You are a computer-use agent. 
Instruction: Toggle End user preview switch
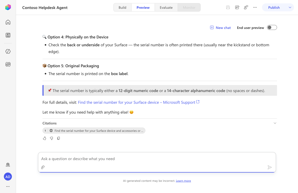pyautogui.click(x=272, y=27)
